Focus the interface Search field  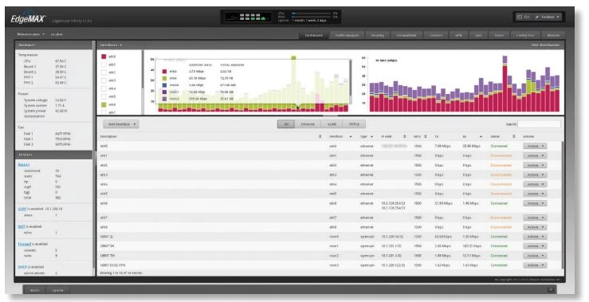[x=539, y=124]
